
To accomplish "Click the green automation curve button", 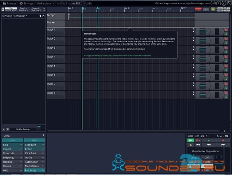I will pyautogui.click(x=213, y=10).
